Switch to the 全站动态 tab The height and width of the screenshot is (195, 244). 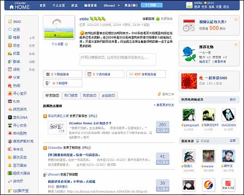pyautogui.click(x=108, y=95)
